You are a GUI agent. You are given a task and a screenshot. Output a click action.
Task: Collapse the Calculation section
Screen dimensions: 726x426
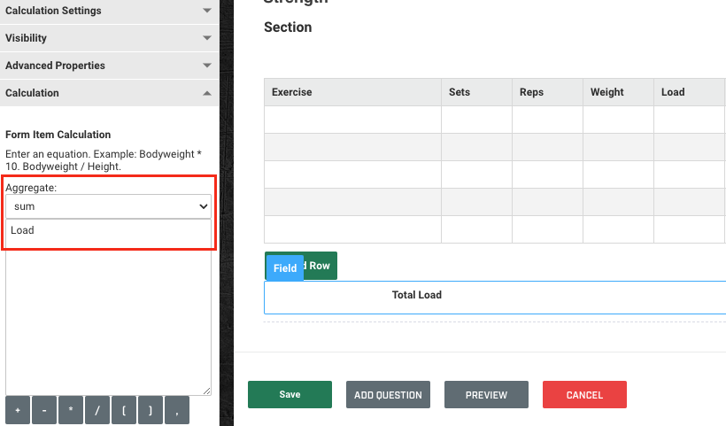[x=108, y=93]
